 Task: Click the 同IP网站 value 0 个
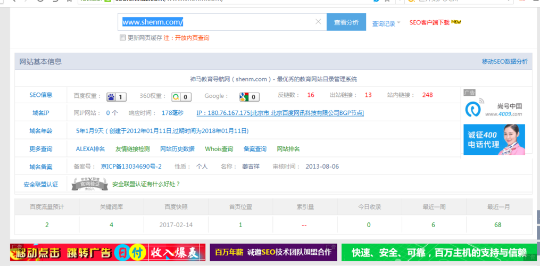point(112,113)
